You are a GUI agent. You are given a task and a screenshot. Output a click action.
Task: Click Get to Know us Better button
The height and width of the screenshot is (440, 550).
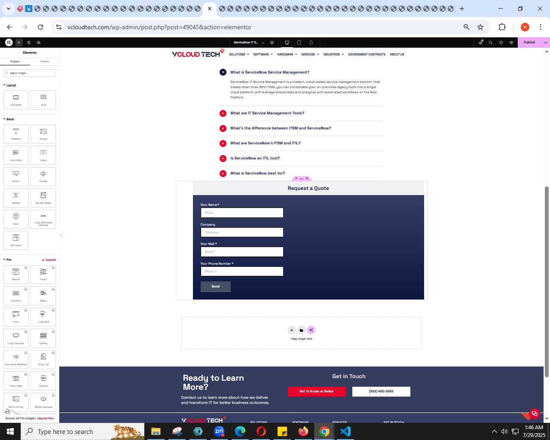pyautogui.click(x=317, y=391)
